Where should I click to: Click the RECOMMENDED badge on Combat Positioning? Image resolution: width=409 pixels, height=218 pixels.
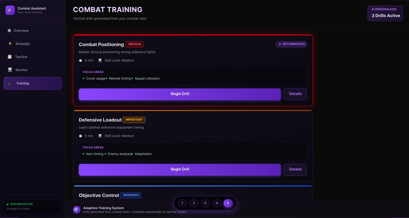291,44
